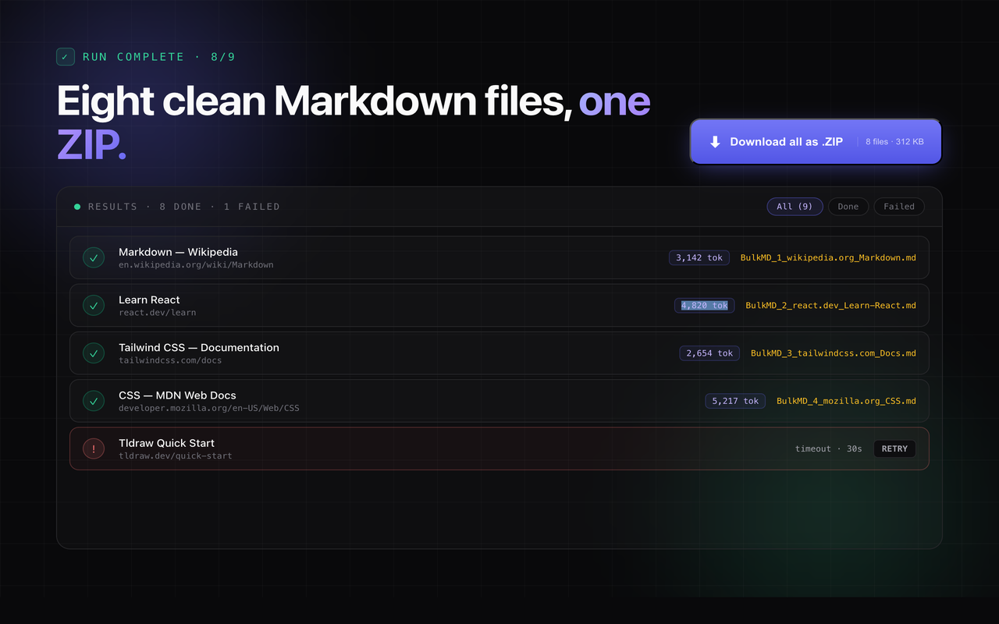Click the Markdown — Wikipedia title
Image resolution: width=999 pixels, height=624 pixels.
pos(178,252)
